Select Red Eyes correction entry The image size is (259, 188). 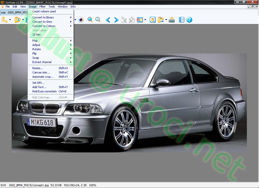point(51,91)
